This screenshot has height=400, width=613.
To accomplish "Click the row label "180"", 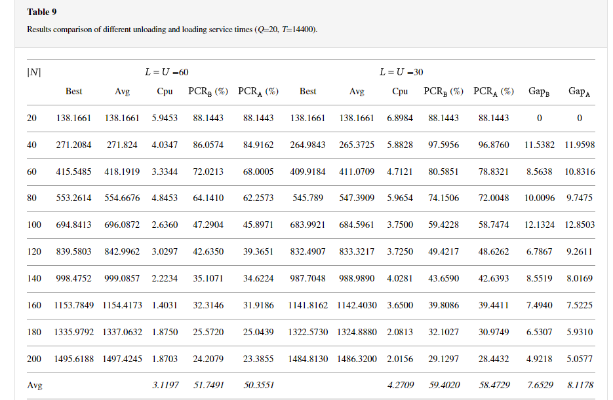I will click(x=34, y=332).
